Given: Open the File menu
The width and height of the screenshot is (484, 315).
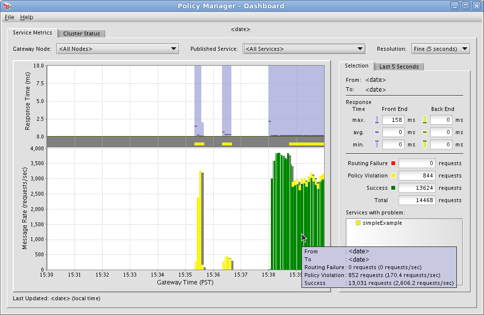Looking at the screenshot, I should pos(9,17).
